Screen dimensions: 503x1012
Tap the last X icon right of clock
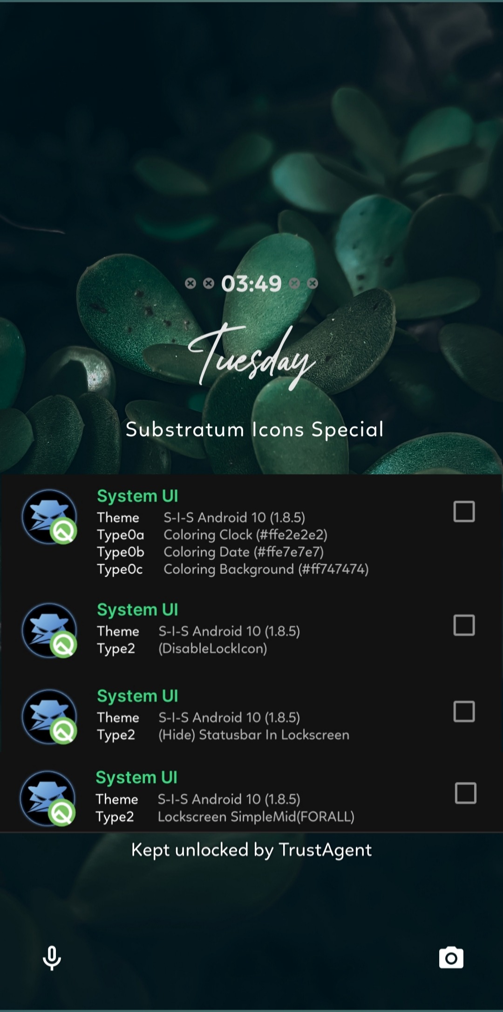[x=313, y=283]
